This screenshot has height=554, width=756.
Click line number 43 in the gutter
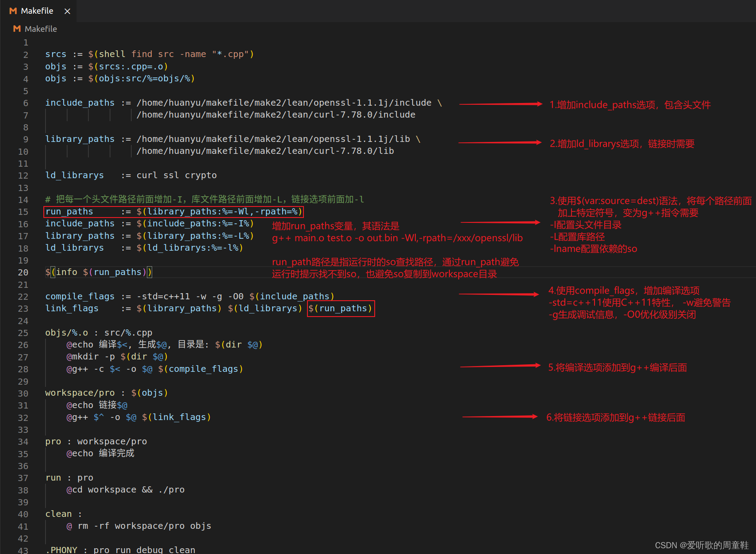(x=23, y=550)
